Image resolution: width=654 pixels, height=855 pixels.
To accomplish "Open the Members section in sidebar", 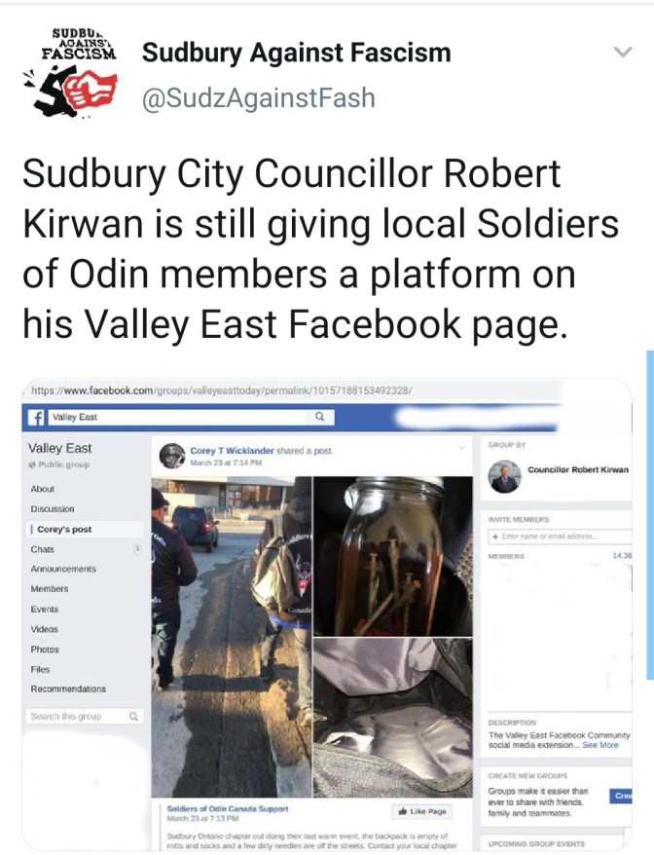I will [50, 589].
